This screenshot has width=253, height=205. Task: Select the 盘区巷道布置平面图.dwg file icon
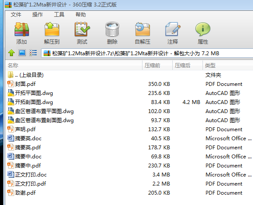pos(11,111)
